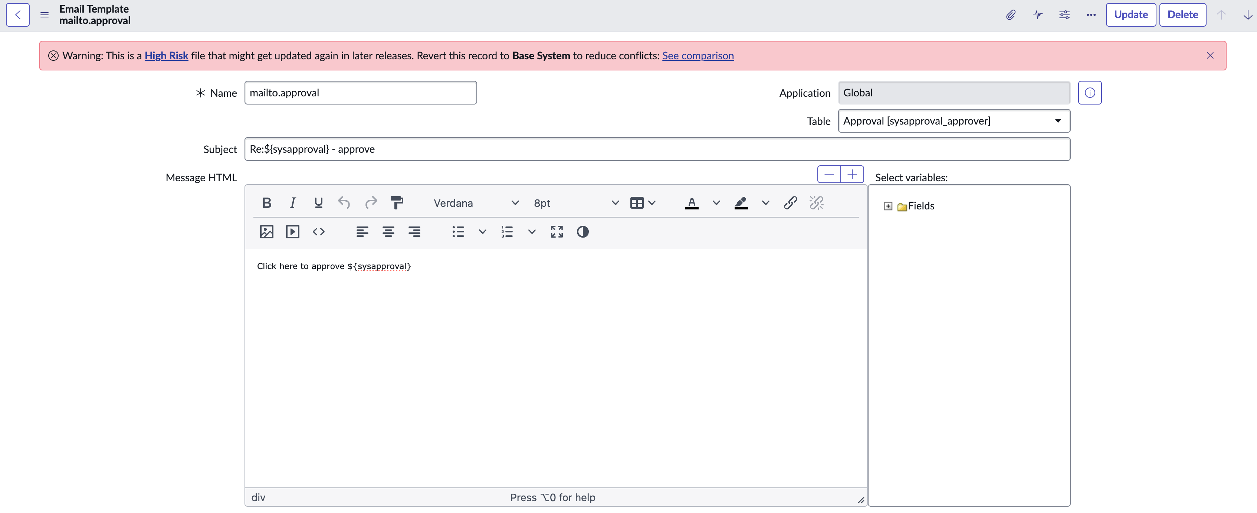Open the See comparison link
Screen dimensions: 1257x513
click(x=697, y=56)
